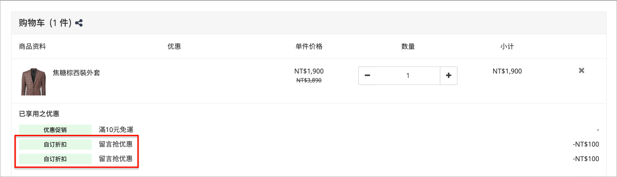This screenshot has height=177, width=617.
Task: Click the 小计 column header
Action: (x=507, y=46)
